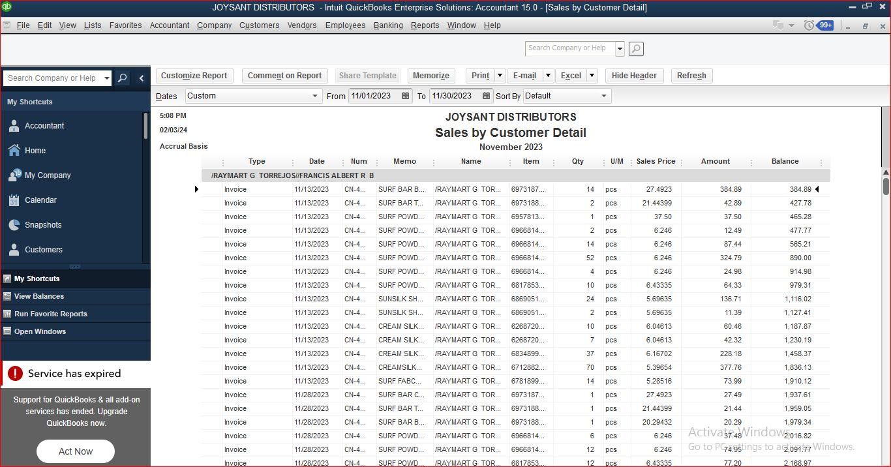891x467 pixels.
Task: Click the Excel button
Action: pyautogui.click(x=571, y=76)
